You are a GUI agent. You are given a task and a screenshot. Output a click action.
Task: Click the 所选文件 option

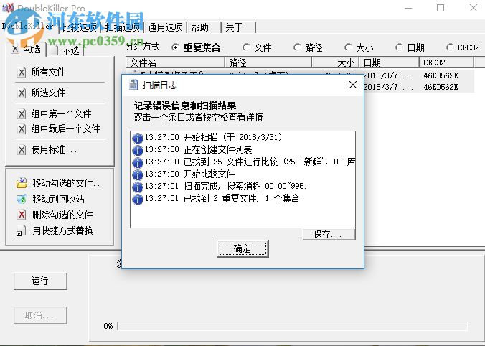click(48, 93)
